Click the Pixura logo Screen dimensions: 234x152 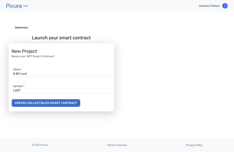(14, 6)
